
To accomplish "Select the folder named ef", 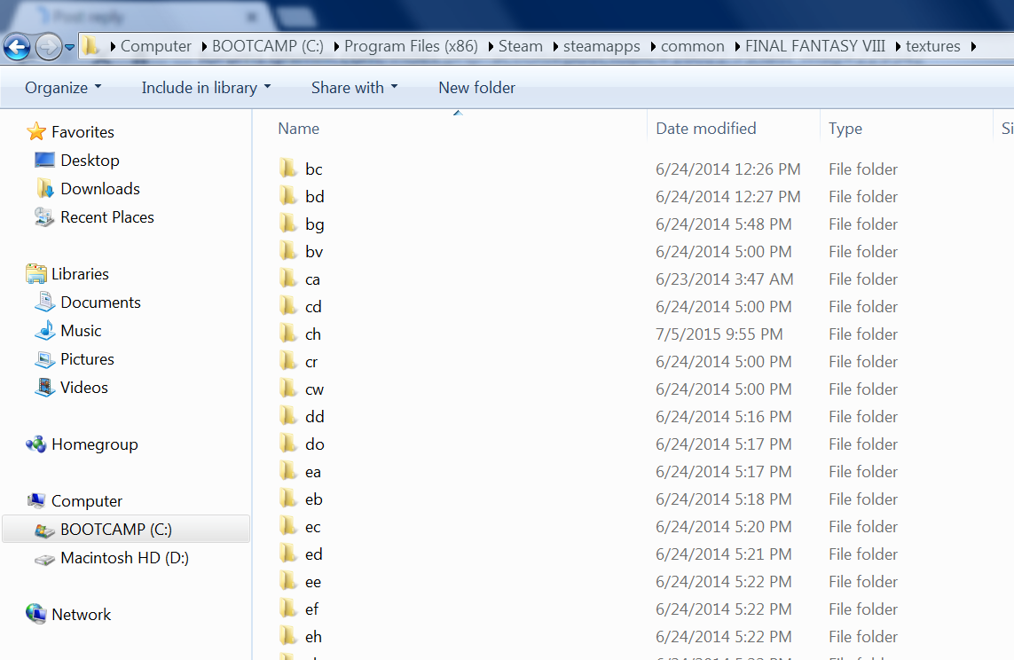I will click(311, 609).
